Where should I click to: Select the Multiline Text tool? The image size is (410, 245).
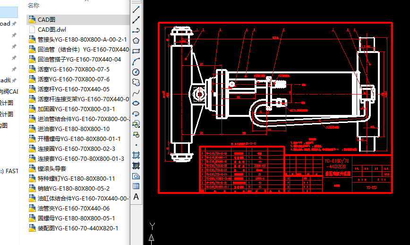tap(136, 196)
